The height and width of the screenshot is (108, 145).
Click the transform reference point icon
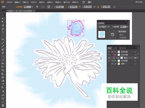[x=49, y=7]
